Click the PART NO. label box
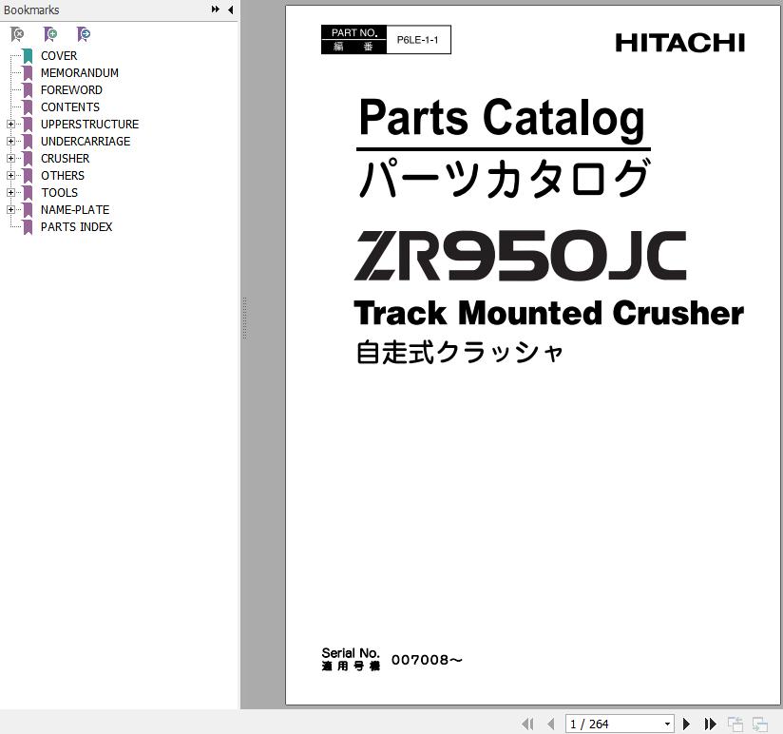Image resolution: width=783 pixels, height=734 pixels. tap(354, 40)
